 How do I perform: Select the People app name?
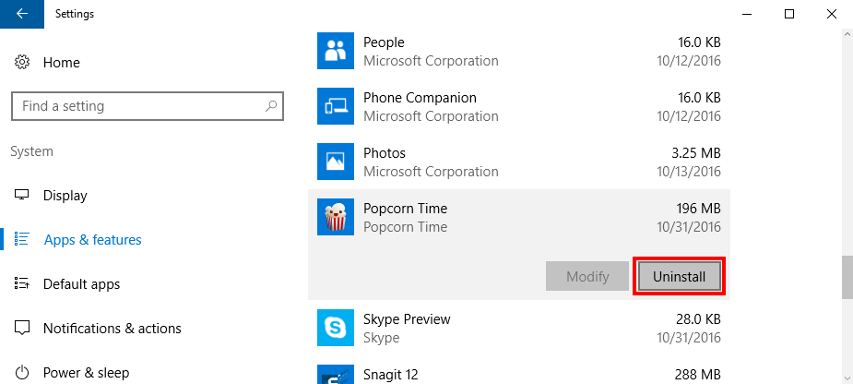[384, 42]
